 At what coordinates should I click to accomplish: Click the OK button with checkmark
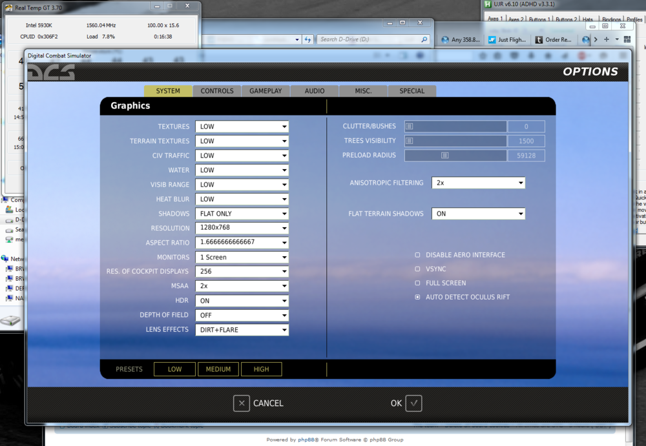[406, 403]
